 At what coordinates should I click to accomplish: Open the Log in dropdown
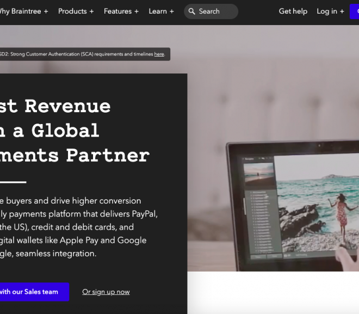point(330,11)
